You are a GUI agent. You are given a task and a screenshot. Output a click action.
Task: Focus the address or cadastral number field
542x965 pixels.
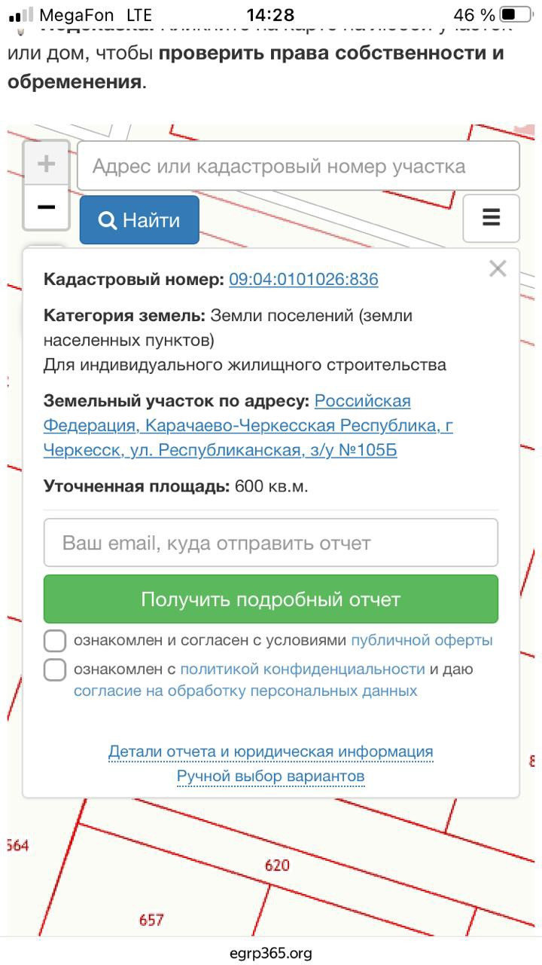tap(298, 166)
